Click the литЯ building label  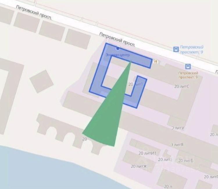point(178,145)
